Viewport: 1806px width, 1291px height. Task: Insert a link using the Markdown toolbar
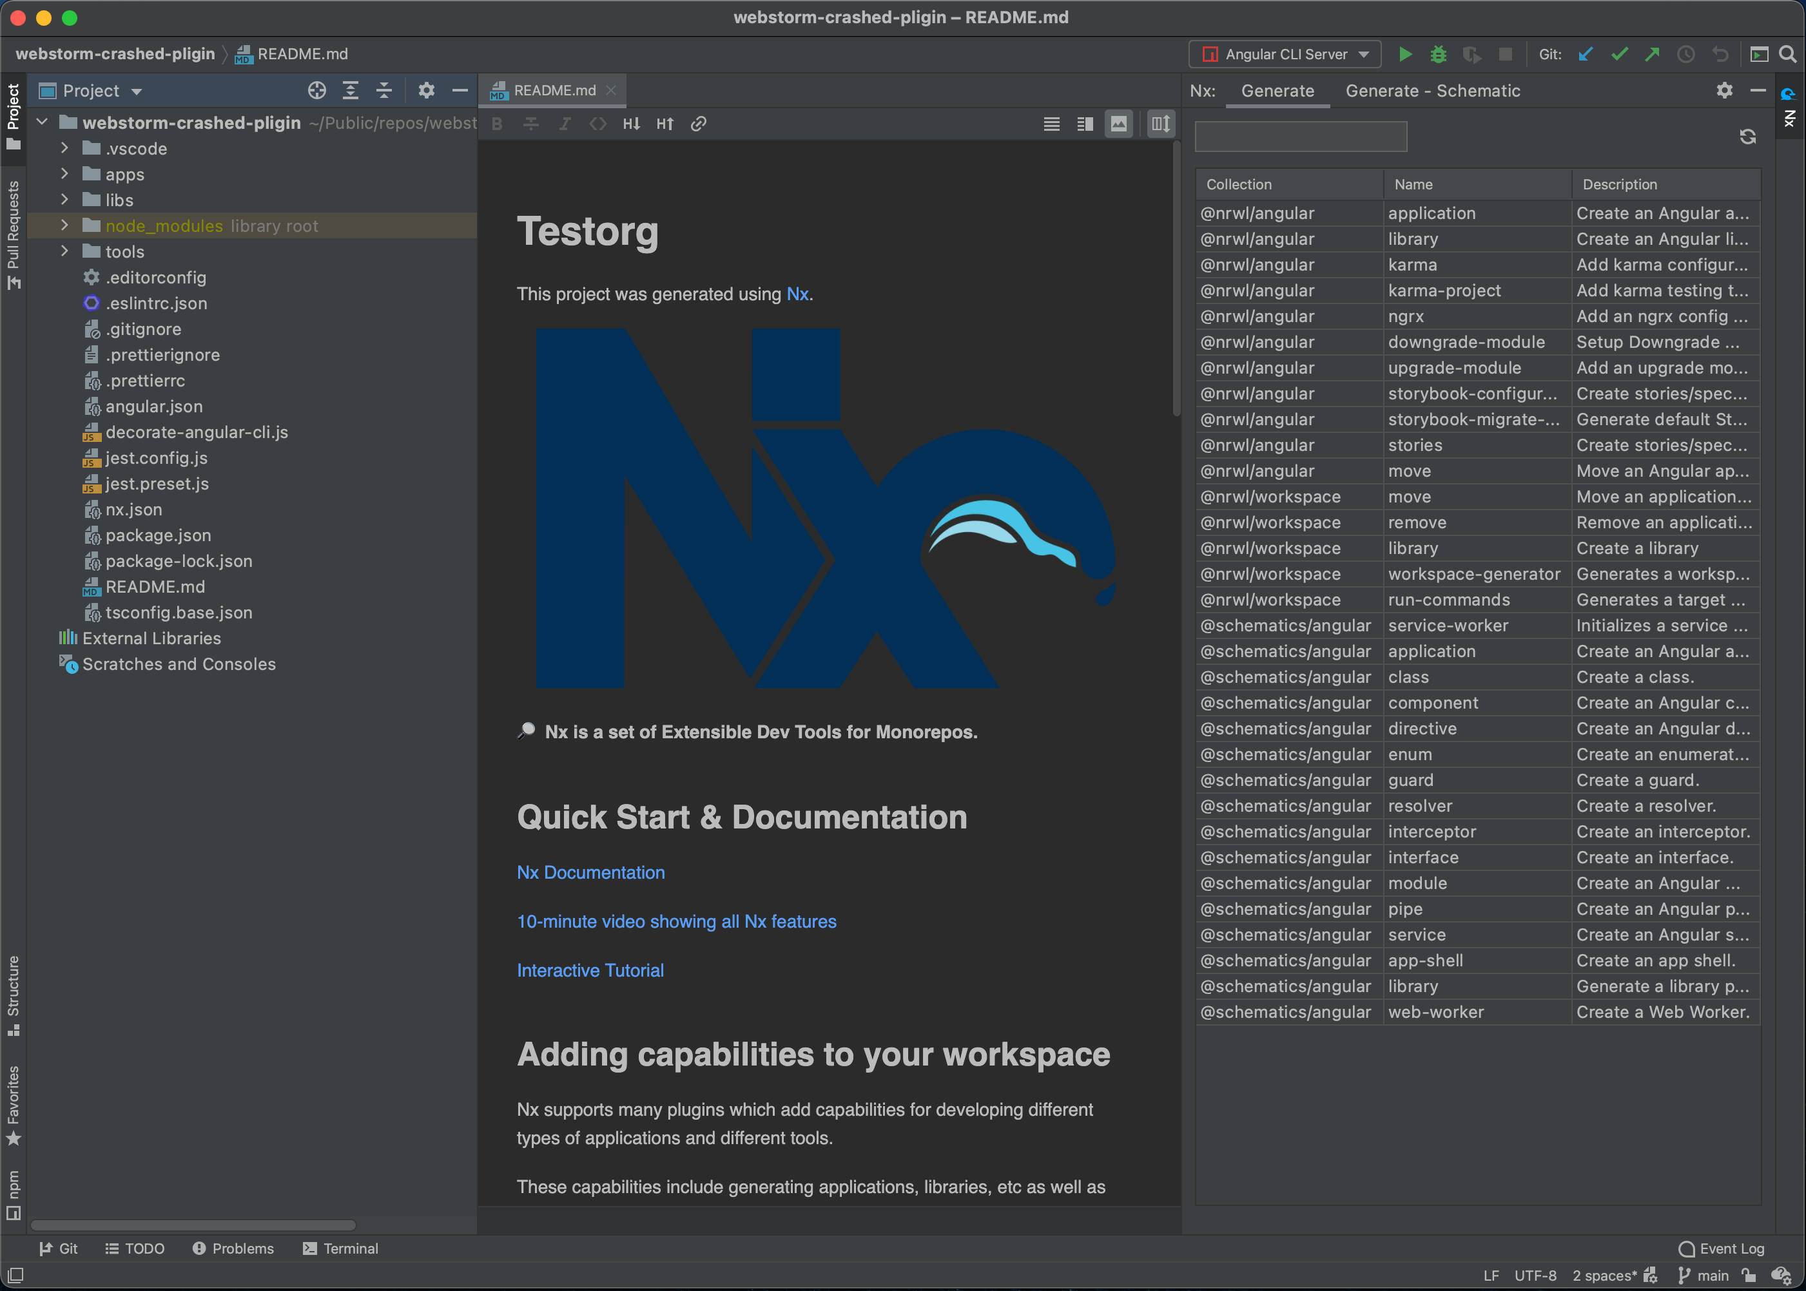click(698, 124)
